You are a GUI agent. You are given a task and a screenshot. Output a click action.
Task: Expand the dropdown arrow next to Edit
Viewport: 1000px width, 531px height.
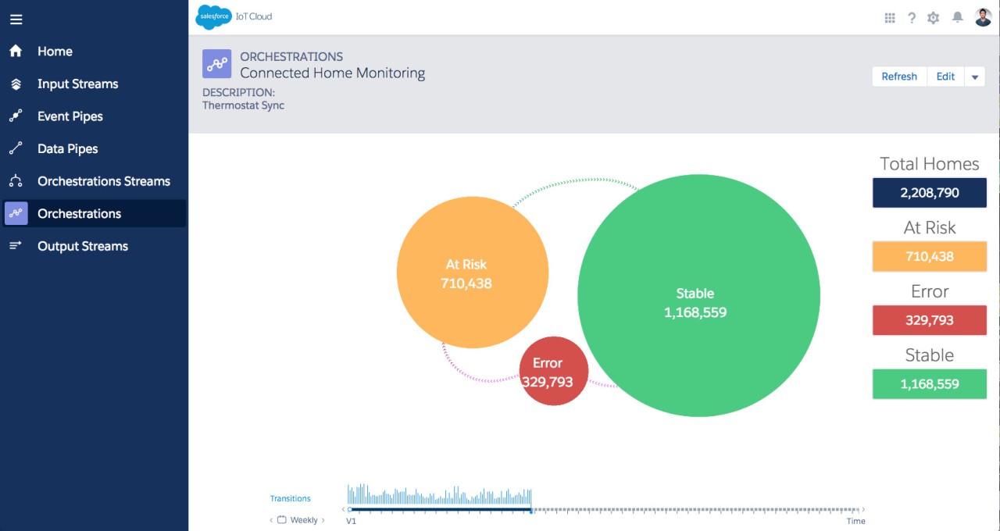pos(974,77)
